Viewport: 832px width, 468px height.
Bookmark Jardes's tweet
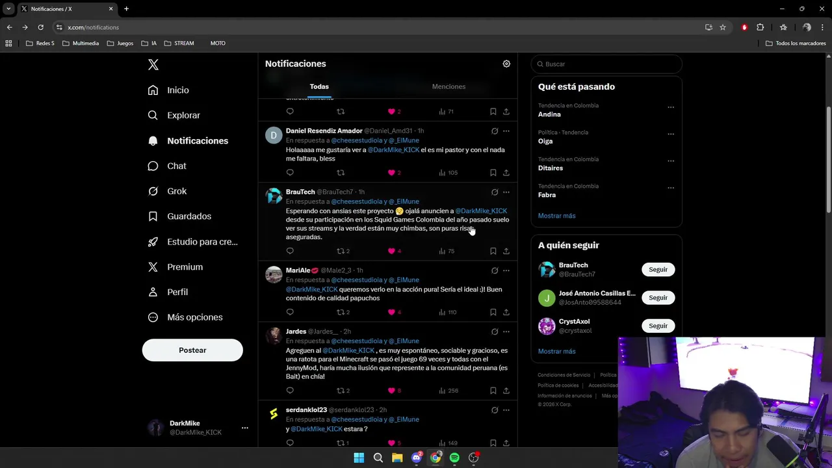pos(493,391)
